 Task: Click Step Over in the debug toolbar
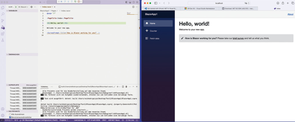tap(65, 1)
